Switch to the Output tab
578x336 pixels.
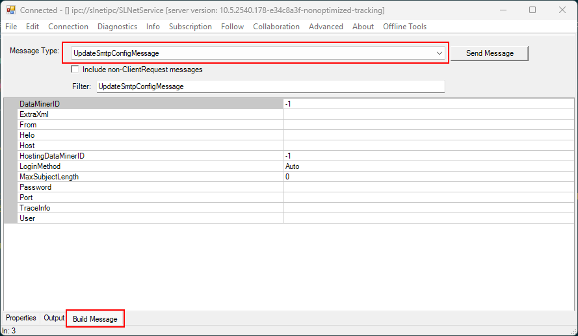[x=54, y=318]
